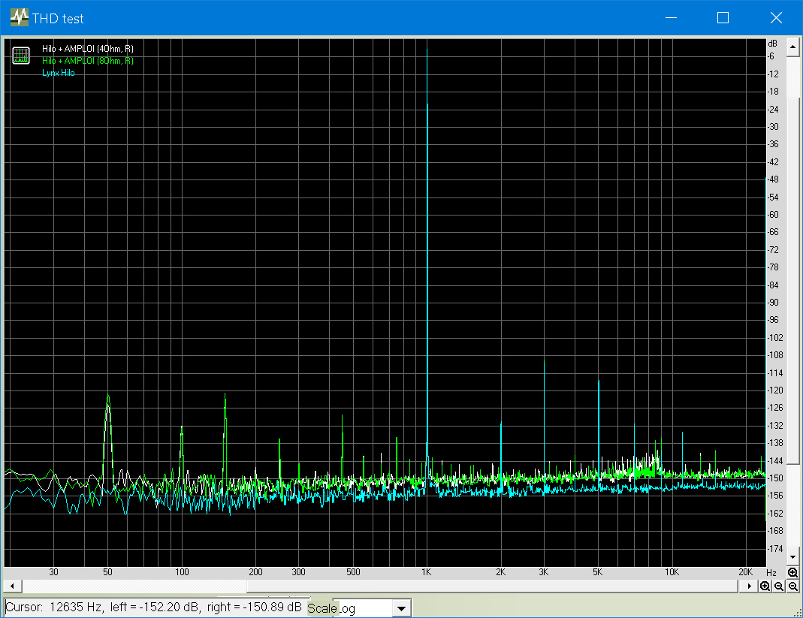Image resolution: width=803 pixels, height=618 pixels.
Task: Maximize the THD test window
Action: [x=723, y=18]
